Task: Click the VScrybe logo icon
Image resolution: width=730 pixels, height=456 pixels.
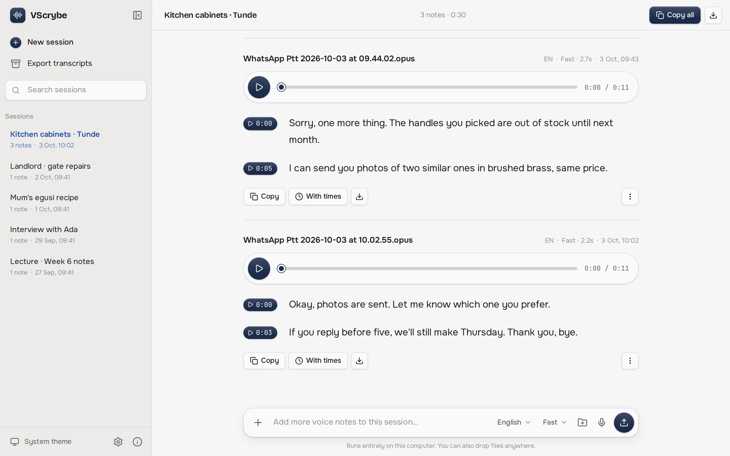Action: [18, 15]
